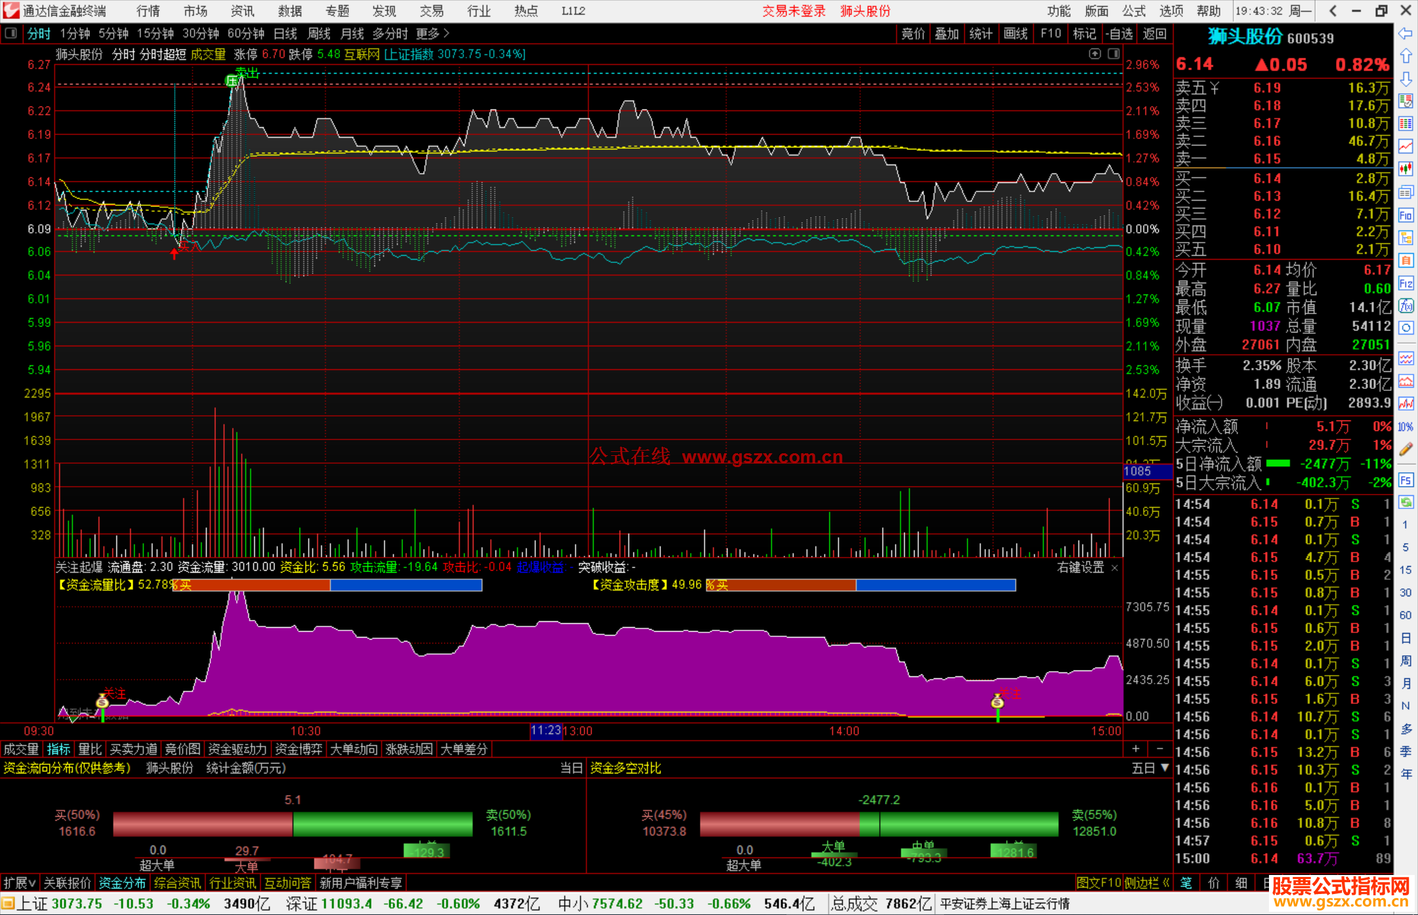
Task: Collapse the 侧边栏 sidebar
Action: (x=1148, y=883)
